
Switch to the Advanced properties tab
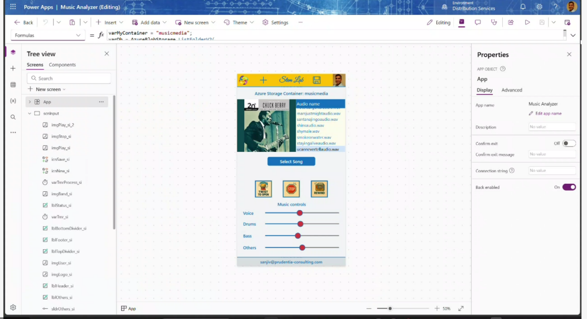[x=511, y=90]
